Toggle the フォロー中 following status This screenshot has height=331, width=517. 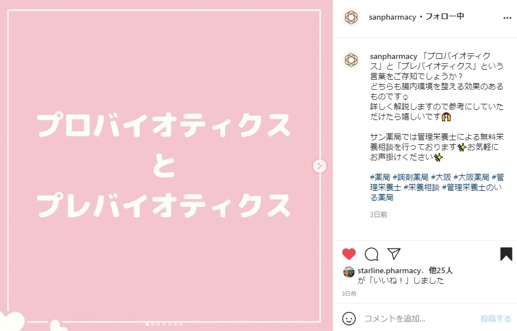coord(445,16)
